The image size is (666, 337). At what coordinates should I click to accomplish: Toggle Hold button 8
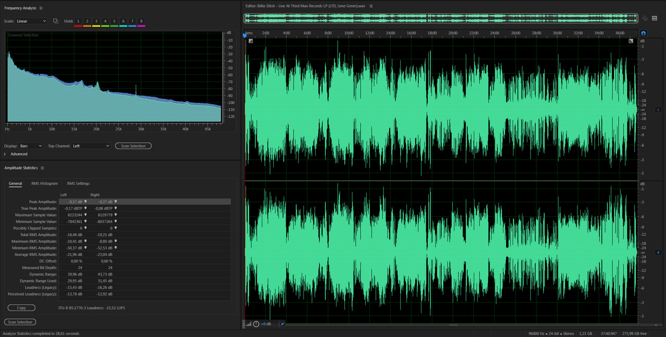pyautogui.click(x=141, y=21)
